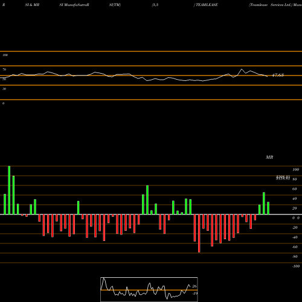The width and height of the screenshot is (302, 302).
Task: Click the -60 label on MR axis
Action: [295, 247]
